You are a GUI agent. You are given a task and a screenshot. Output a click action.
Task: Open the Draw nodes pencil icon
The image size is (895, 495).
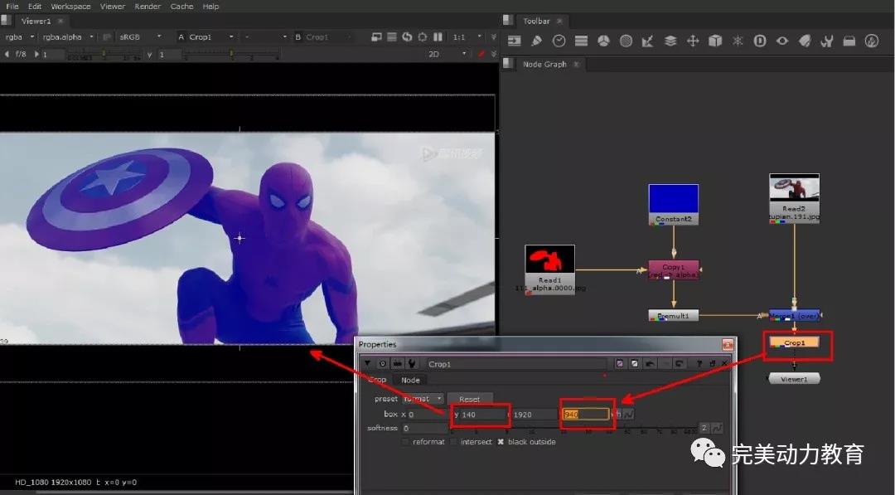536,41
